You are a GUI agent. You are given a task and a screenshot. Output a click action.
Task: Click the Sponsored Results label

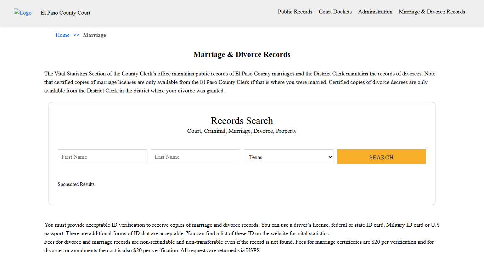tap(76, 184)
